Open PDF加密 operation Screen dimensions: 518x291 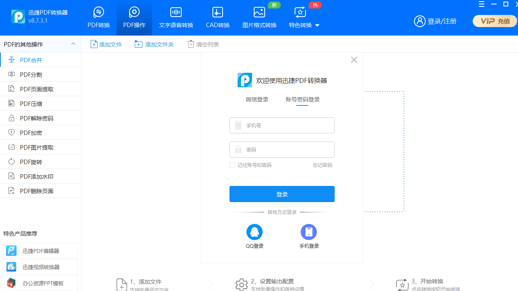pyautogui.click(x=40, y=133)
